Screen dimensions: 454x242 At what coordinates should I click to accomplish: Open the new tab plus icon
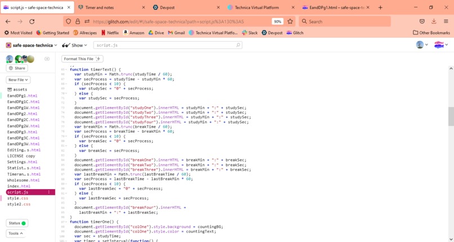coord(380,7)
